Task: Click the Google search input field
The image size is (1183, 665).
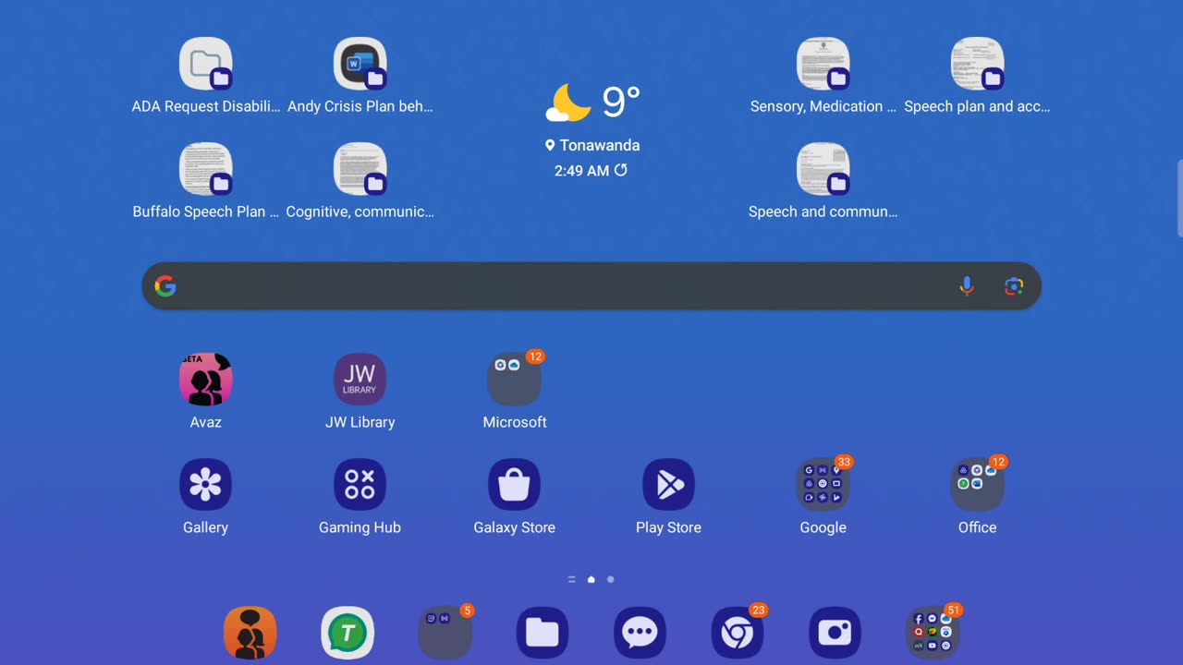Action: pos(591,286)
